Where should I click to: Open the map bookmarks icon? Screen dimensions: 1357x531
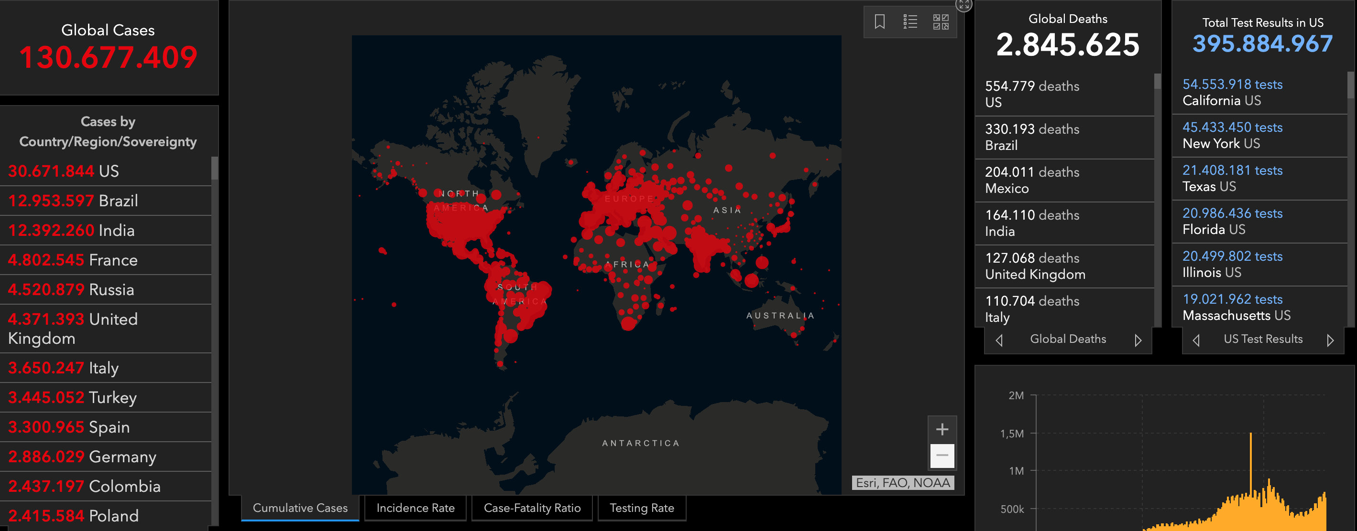point(879,22)
